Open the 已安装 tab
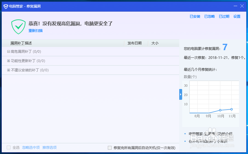Screen dimensions: 248x154 [x=195, y=16]
